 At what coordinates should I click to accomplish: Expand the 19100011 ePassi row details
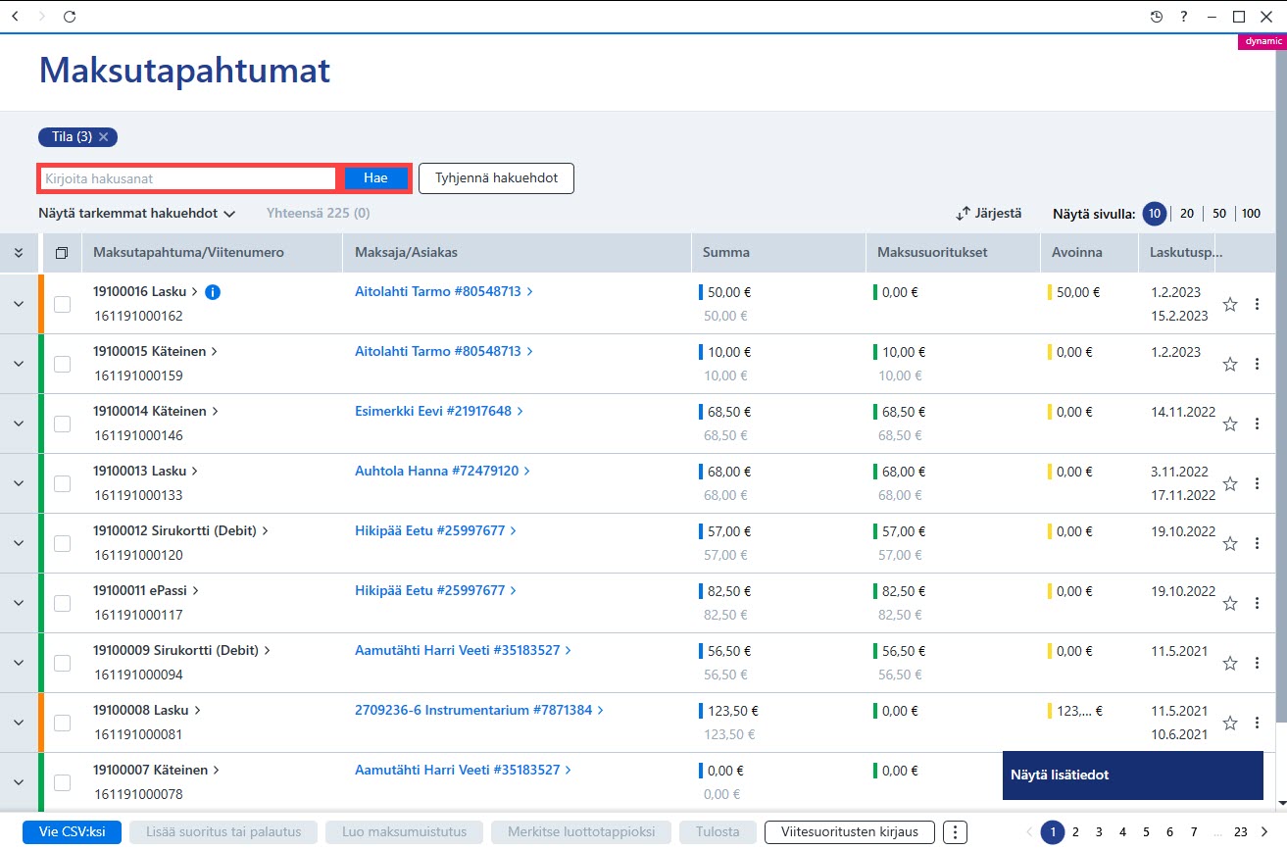[18, 603]
